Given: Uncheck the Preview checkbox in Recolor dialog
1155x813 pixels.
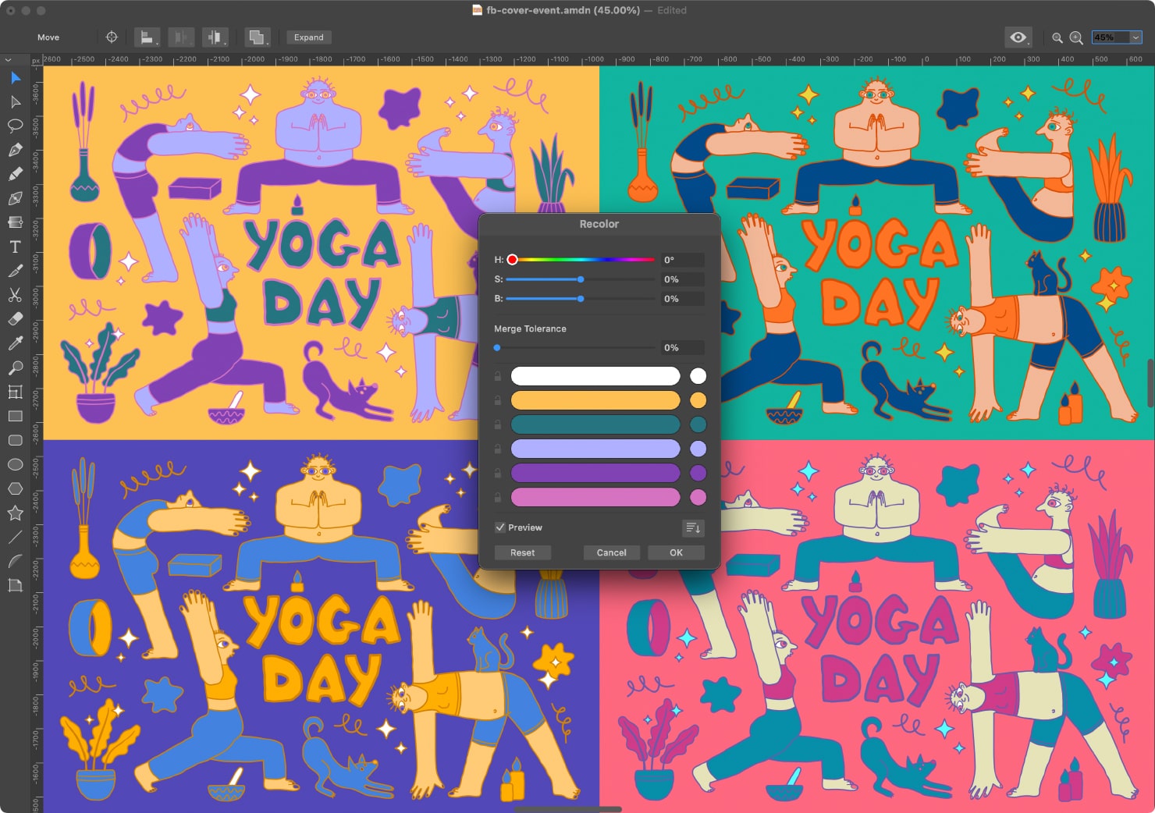Looking at the screenshot, I should pyautogui.click(x=501, y=527).
